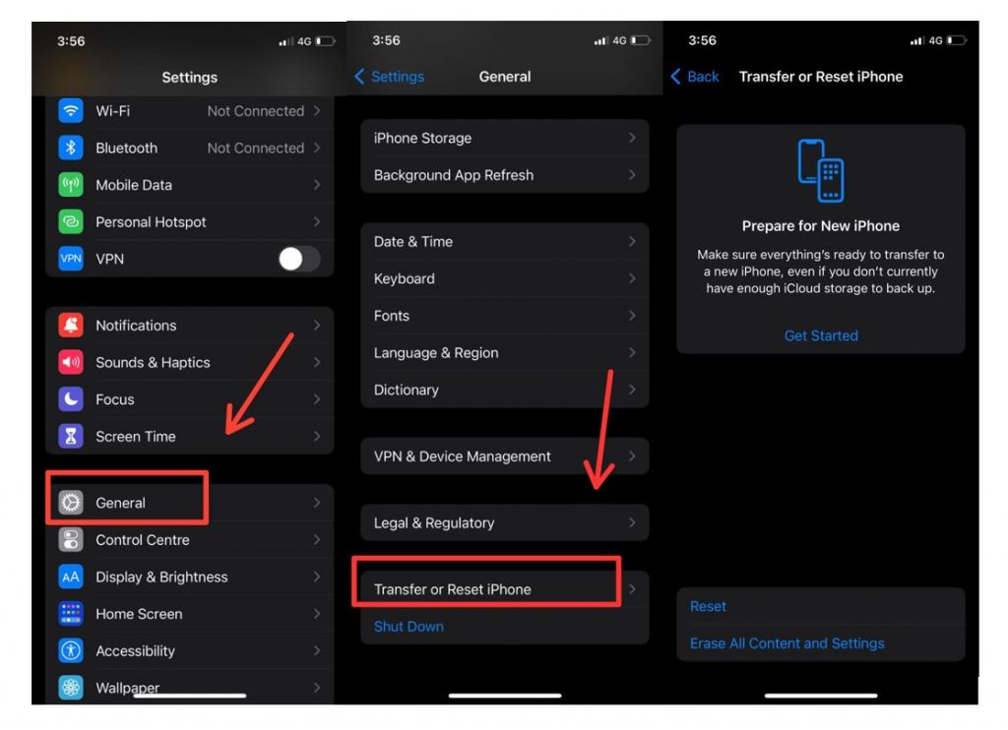1008x730 pixels.
Task: Tap the Screen Time hourglass icon
Action: tap(71, 437)
